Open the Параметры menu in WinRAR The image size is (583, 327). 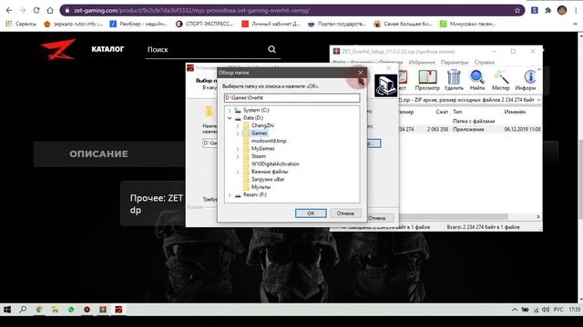tap(455, 63)
